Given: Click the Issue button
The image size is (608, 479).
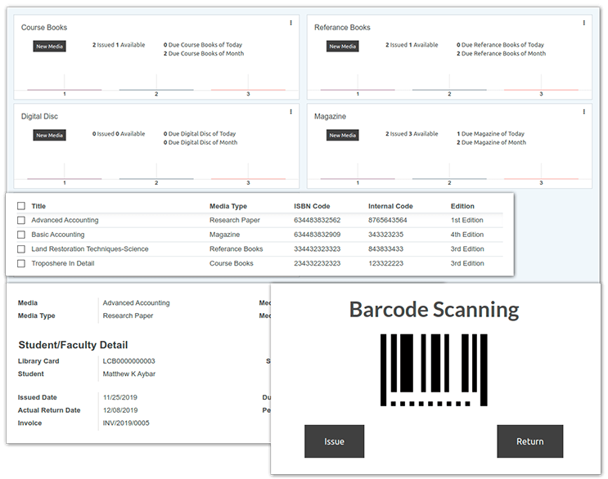Looking at the screenshot, I should coord(334,441).
